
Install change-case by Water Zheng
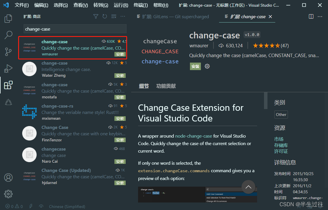(120, 76)
